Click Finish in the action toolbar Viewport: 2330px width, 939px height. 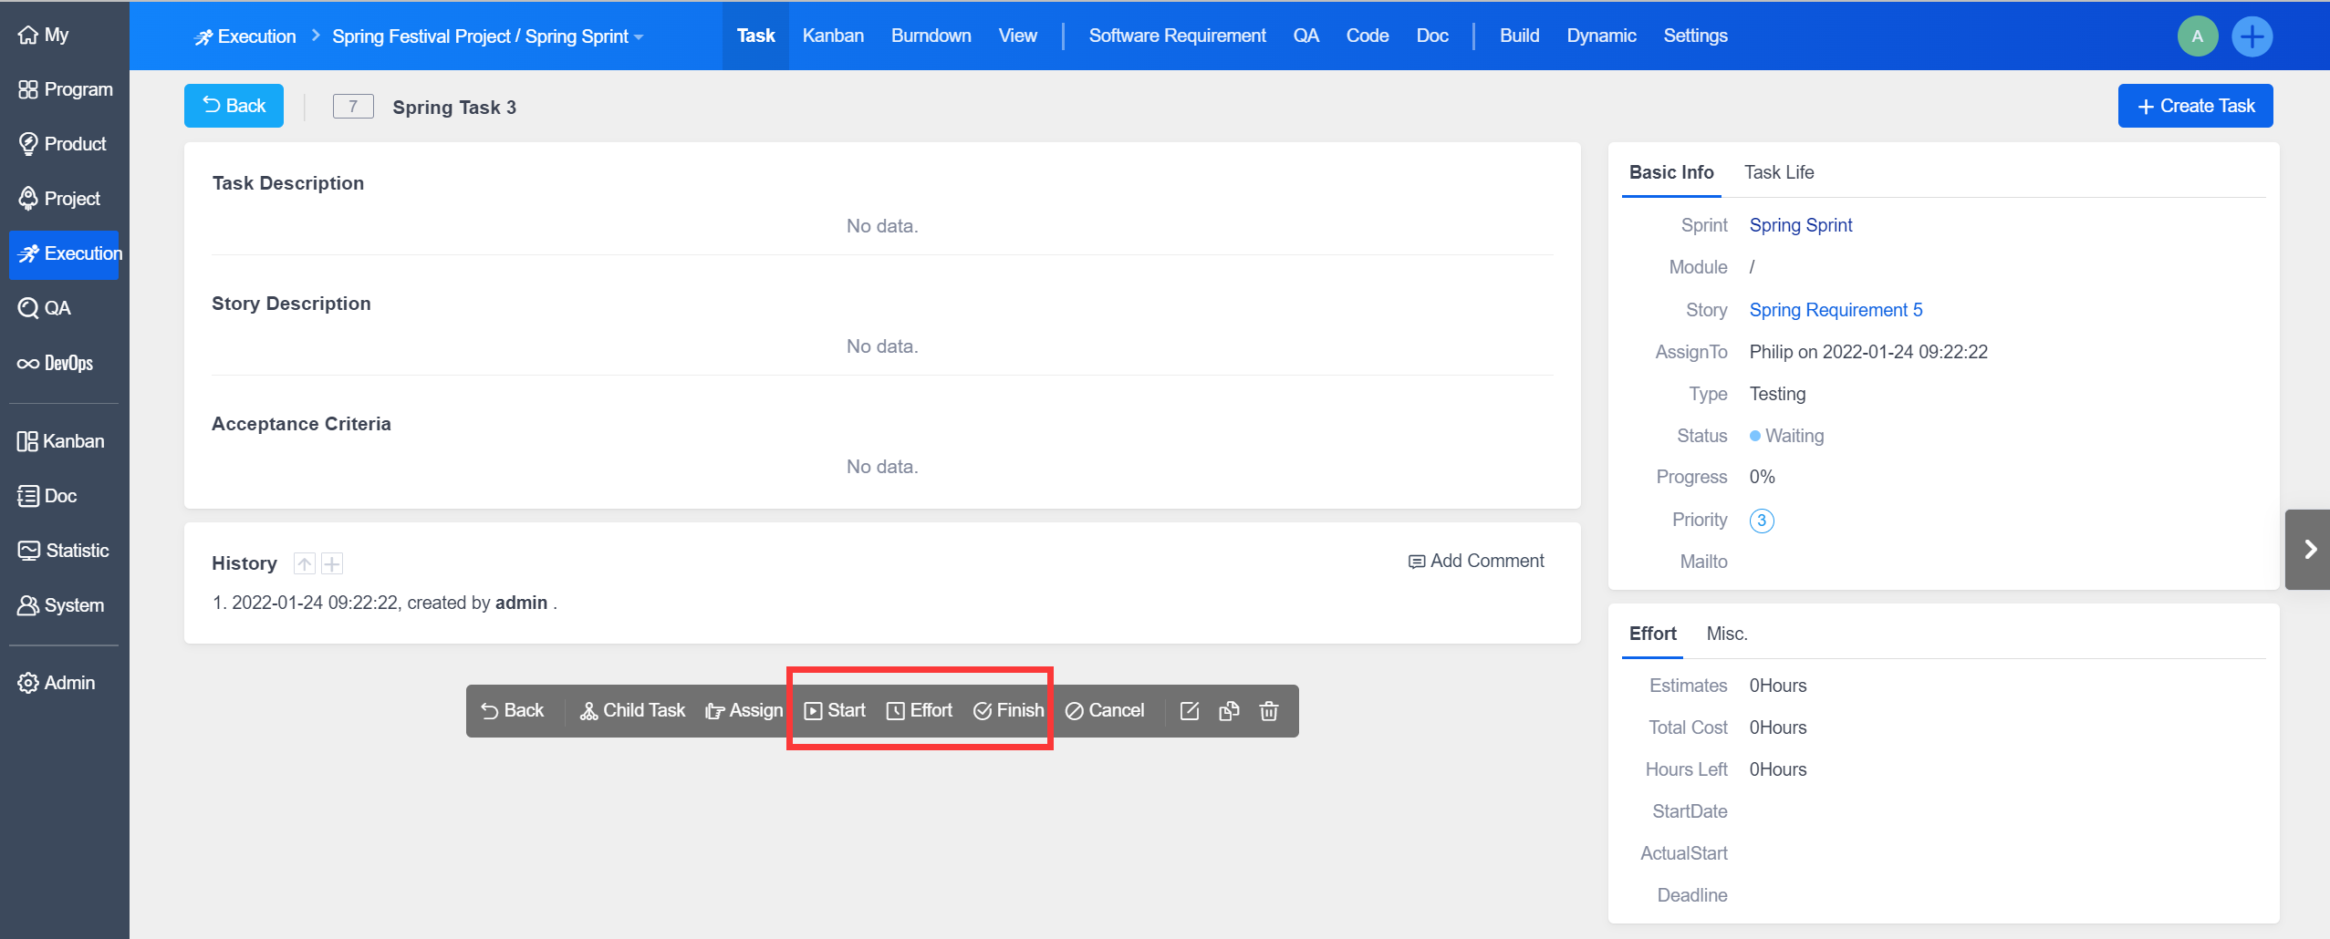pyautogui.click(x=1008, y=711)
